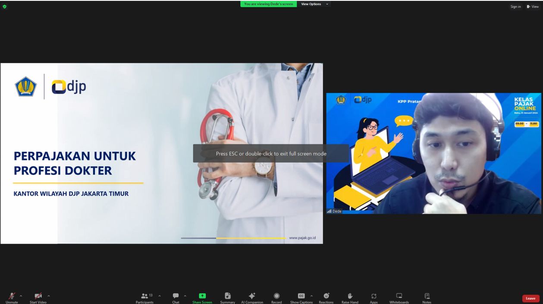Viewport: 543px width, 304px height.
Task: Open the Notes tool
Action: [x=427, y=297]
